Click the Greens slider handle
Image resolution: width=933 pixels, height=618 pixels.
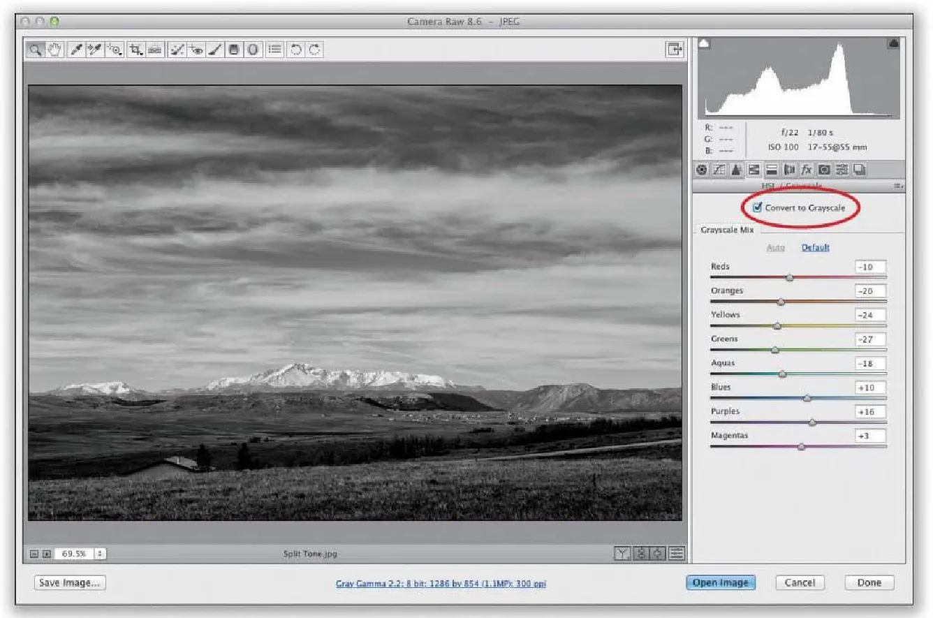[x=775, y=350]
